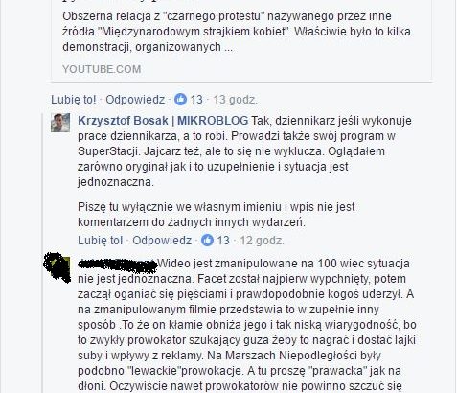Screen dimensions: 457x393
Task: Open the "czarnego protestu" video preview description
Action: coord(237,32)
